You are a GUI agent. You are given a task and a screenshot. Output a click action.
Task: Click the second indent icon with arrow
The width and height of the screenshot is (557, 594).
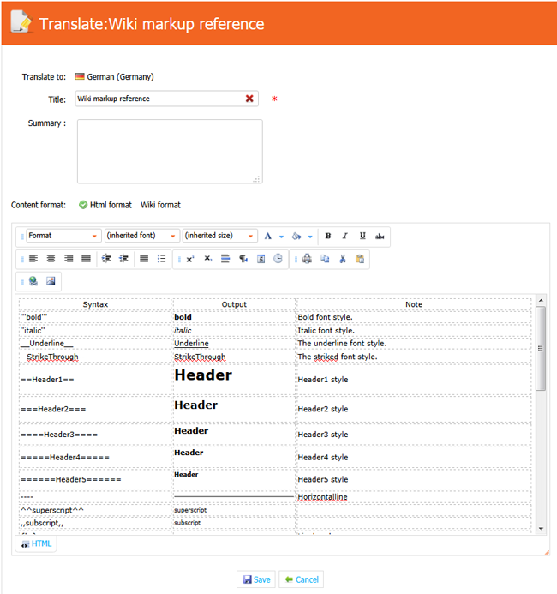(123, 259)
